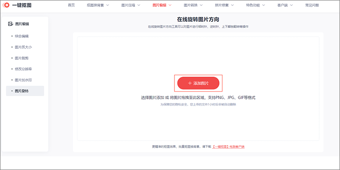Click the 一键抠图 logo icon

(6, 5)
